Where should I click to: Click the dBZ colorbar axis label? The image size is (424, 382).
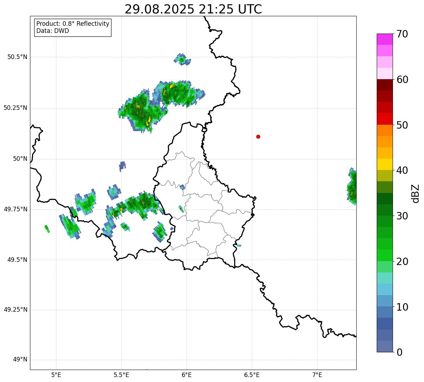tap(416, 193)
